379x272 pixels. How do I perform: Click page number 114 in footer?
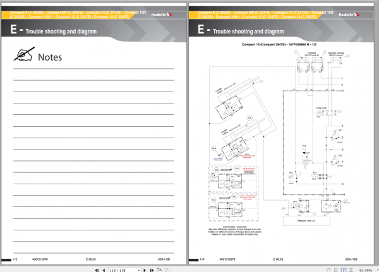(x=202, y=259)
